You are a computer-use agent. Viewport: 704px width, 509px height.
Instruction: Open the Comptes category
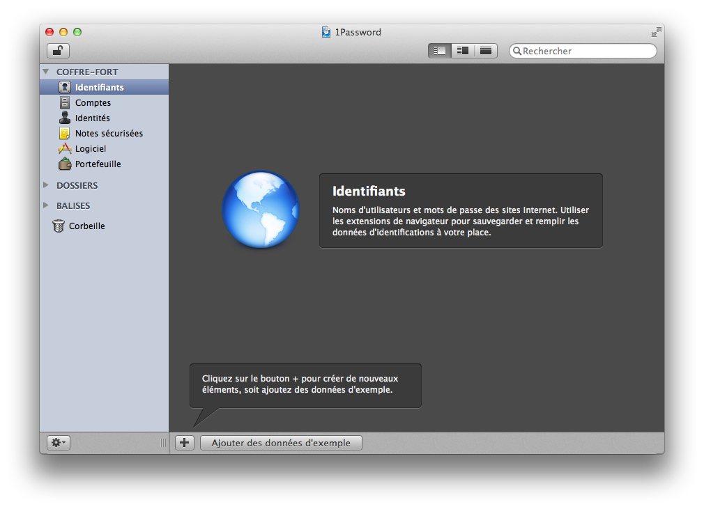point(104,102)
